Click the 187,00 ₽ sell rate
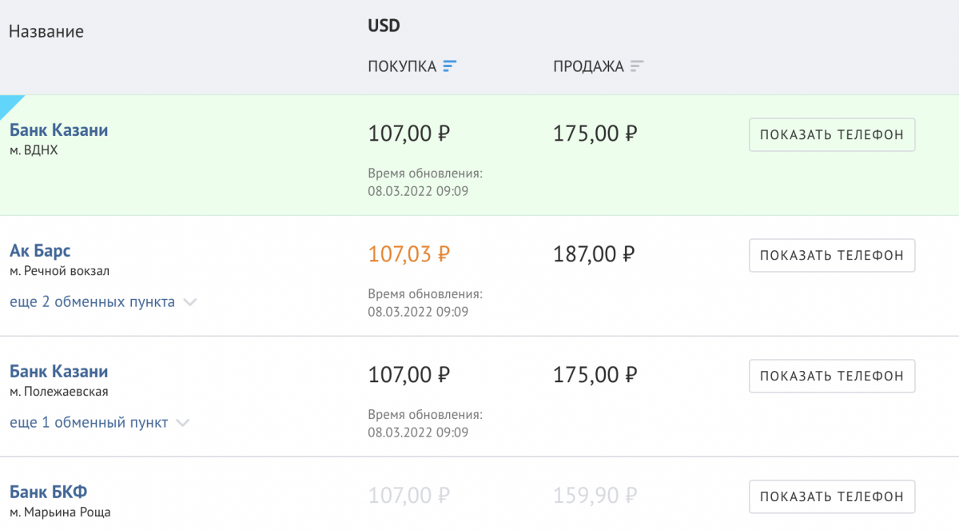The width and height of the screenshot is (959, 530). [595, 254]
